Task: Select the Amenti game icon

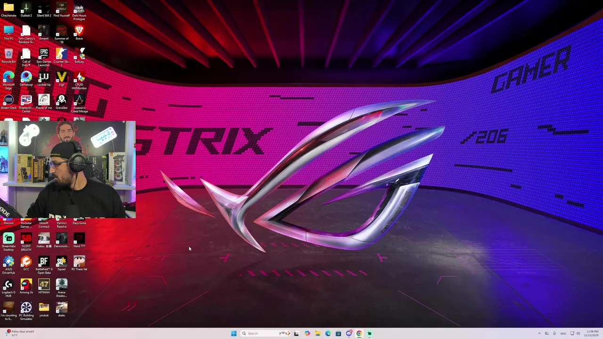Action: [x=44, y=33]
